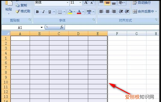This screenshot has height=102, width=161.
Task: Center text horizontally
Action: pos(108,12)
